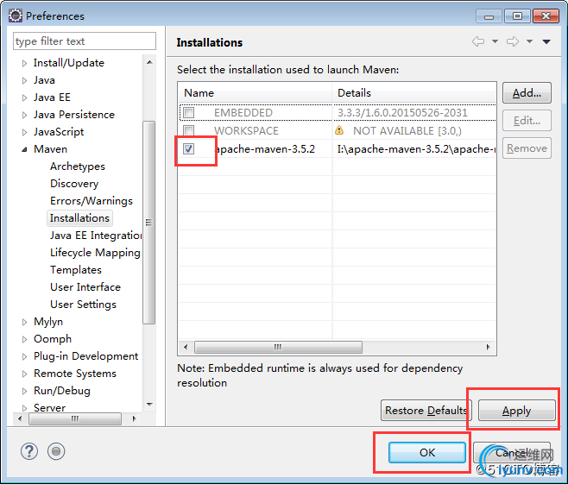The height and width of the screenshot is (484, 568).
Task: Click the Preferences window gear icon
Action: point(16,16)
